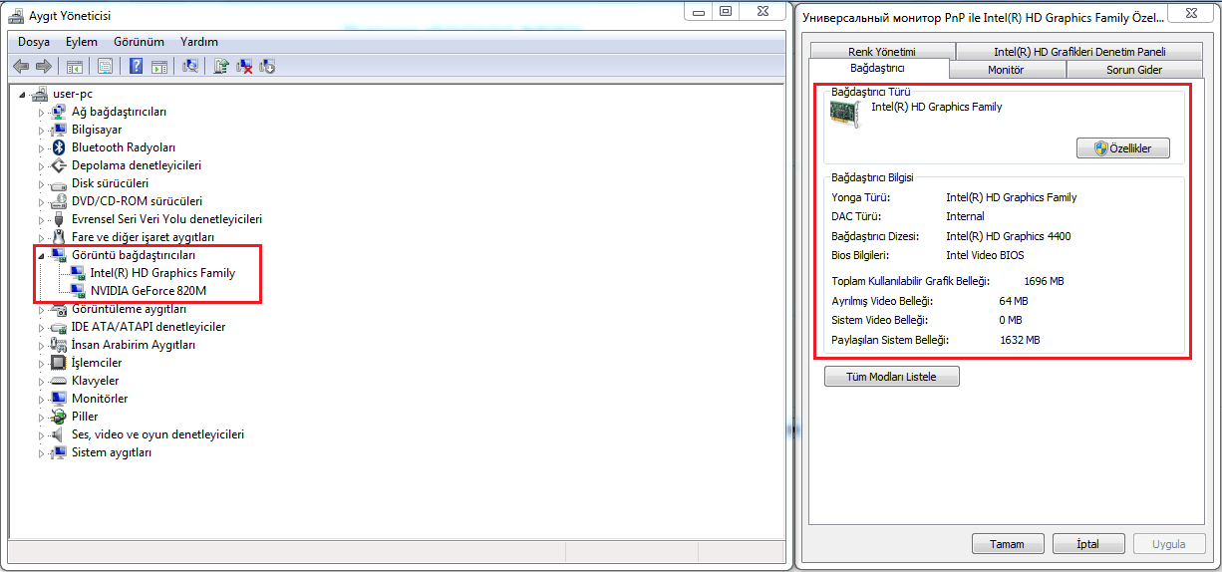Click the Tüm Modları Listele button
The height and width of the screenshot is (572, 1222).
tap(893, 377)
